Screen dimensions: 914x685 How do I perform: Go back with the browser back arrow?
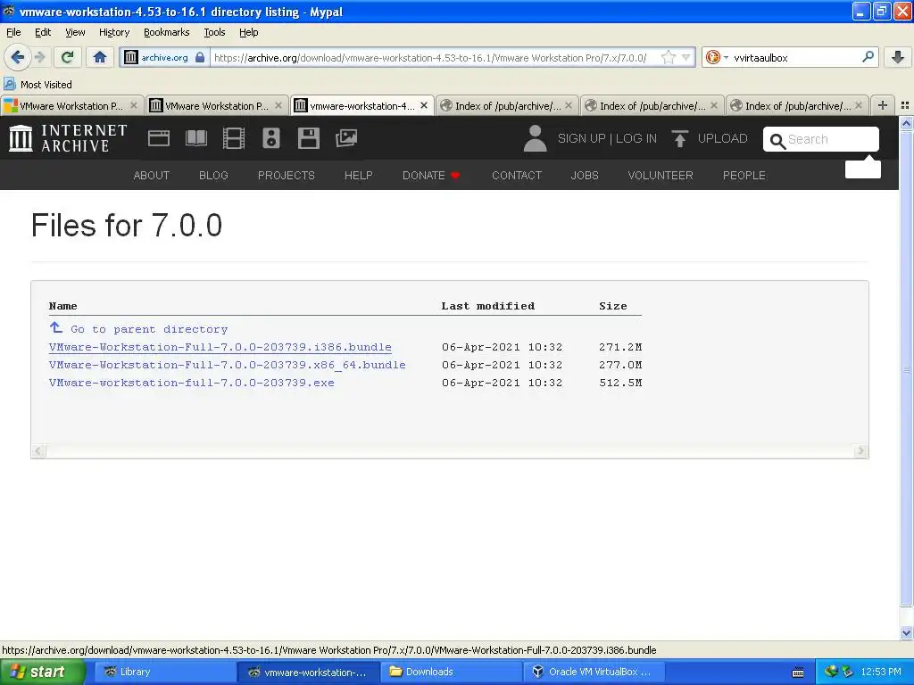[18, 57]
